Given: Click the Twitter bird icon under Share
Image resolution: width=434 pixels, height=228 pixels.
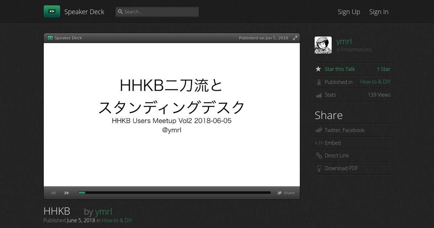Looking at the screenshot, I should pos(319,130).
